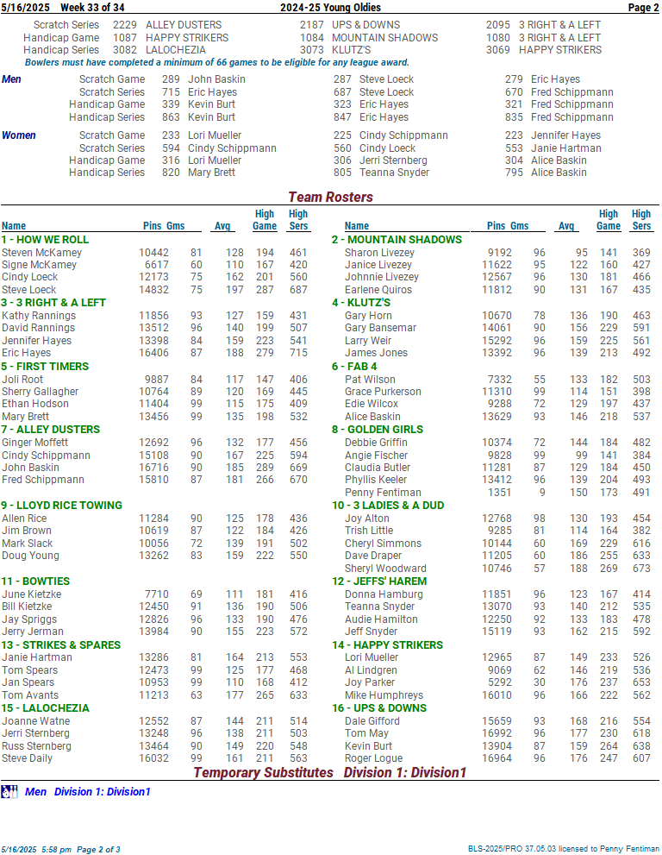
Task: Select the Sheryl Woodward roster row name
Action: click(x=386, y=569)
